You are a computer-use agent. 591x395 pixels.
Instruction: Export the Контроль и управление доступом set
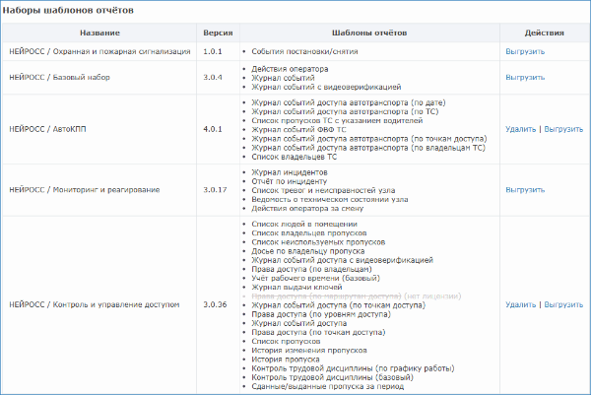(563, 304)
